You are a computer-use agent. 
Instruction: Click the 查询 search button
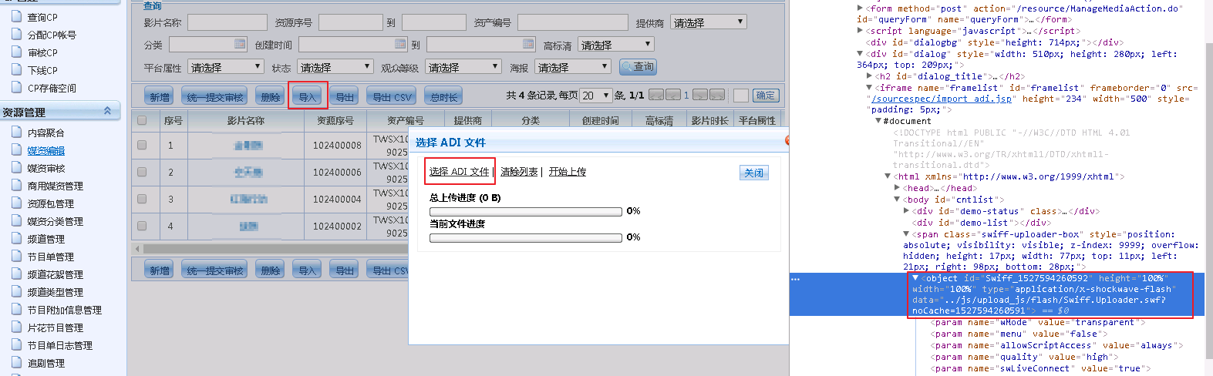click(638, 67)
